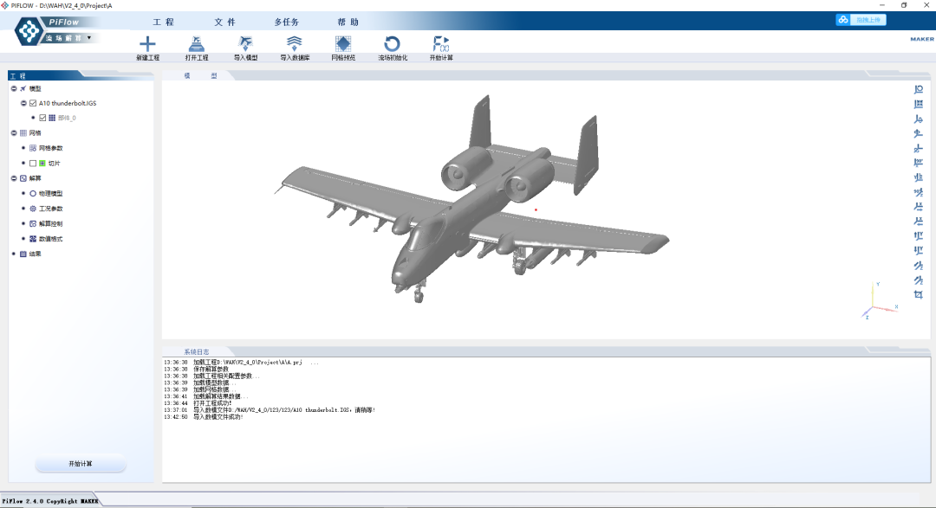Collapse the 模型 tree node
936x508 pixels.
14,88
